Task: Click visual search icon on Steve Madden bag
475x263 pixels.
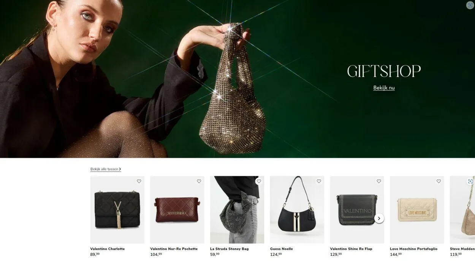Action: tap(470, 181)
